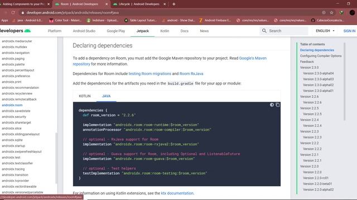Open androidx.sqlite in sidebar
This screenshot has height=200, width=357.
12,140
